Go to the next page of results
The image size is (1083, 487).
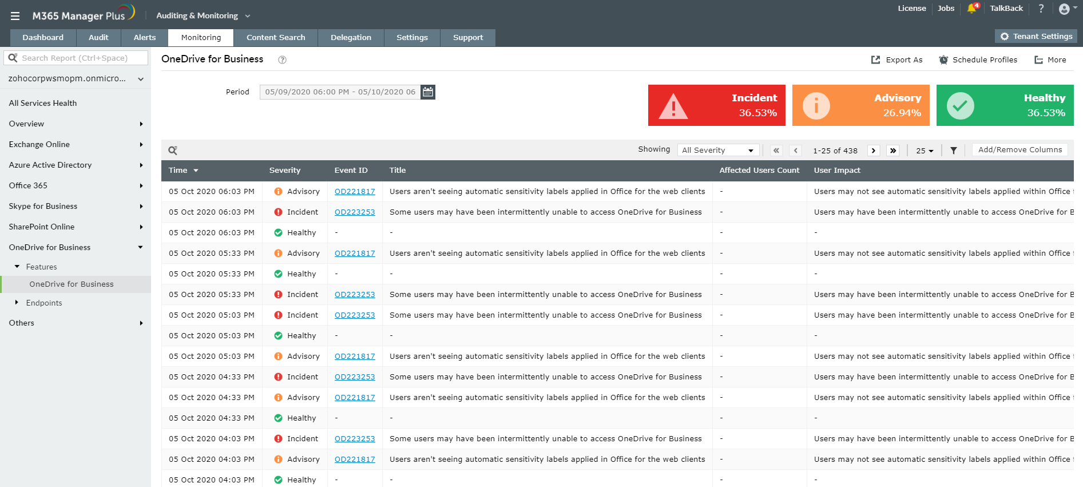click(874, 151)
